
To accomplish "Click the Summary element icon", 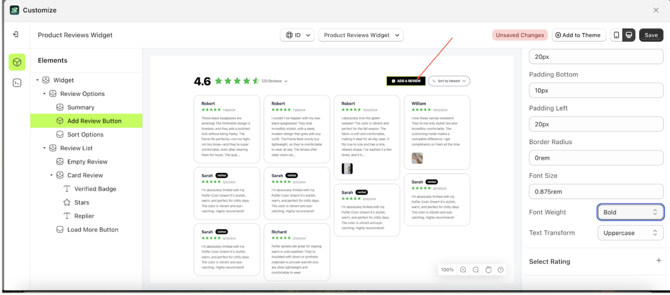I will [60, 107].
